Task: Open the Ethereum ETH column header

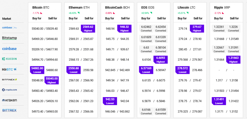Action: click(79, 8)
